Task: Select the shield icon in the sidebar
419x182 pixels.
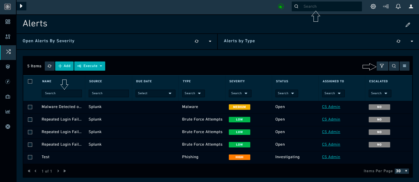Action: pos(8,67)
